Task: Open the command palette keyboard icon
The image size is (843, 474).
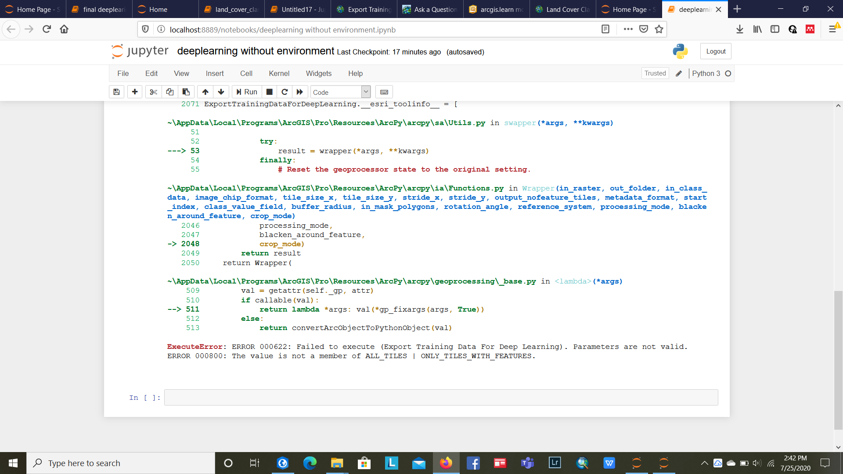Action: [384, 92]
